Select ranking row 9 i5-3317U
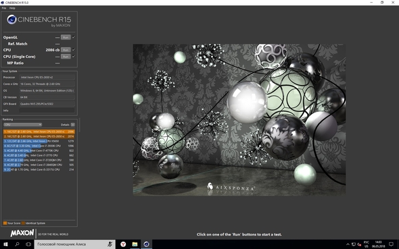The image size is (399, 249). coord(39,169)
